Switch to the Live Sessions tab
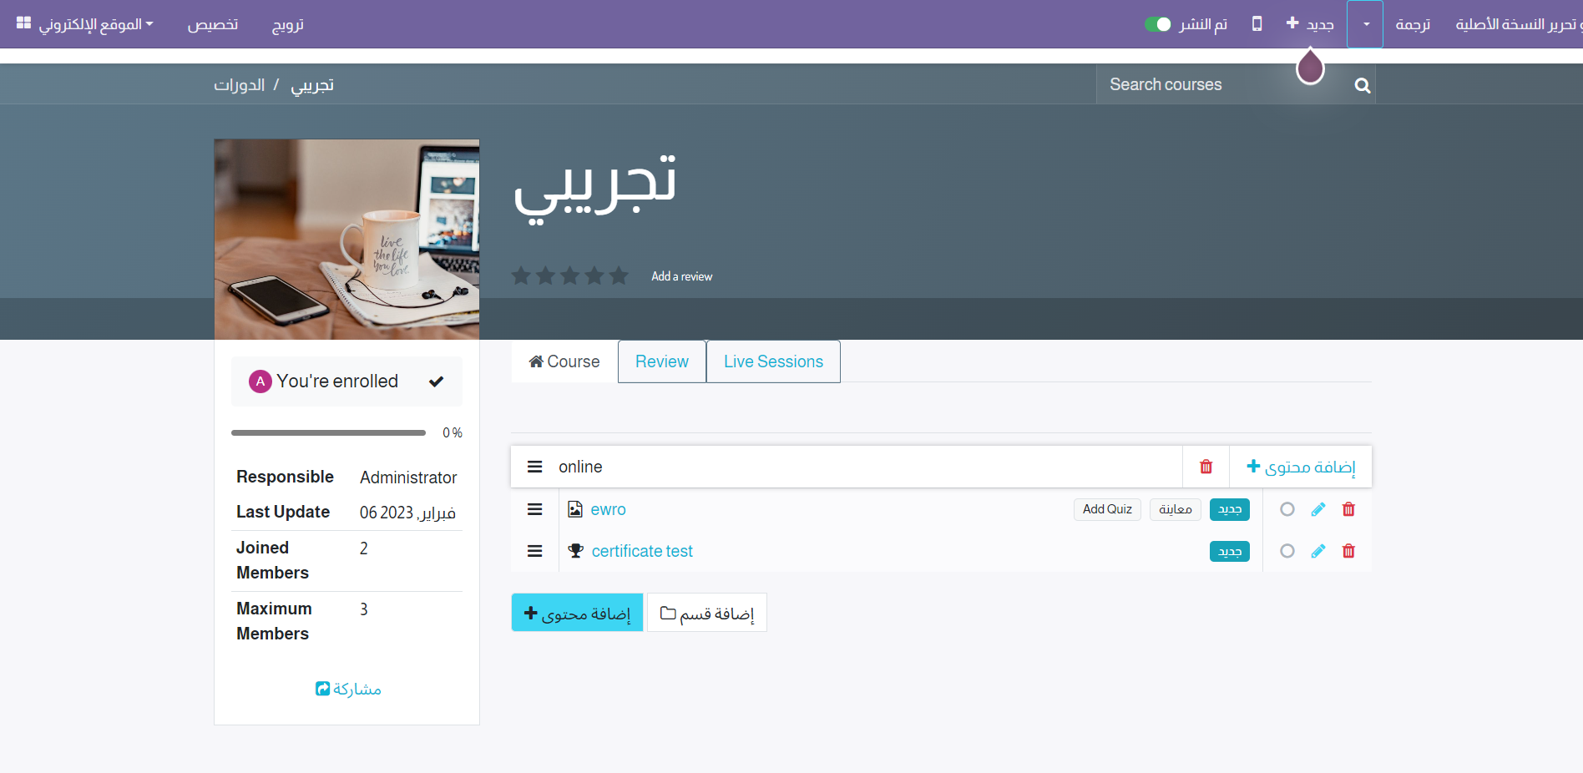Viewport: 1583px width, 773px height. pyautogui.click(x=773, y=361)
